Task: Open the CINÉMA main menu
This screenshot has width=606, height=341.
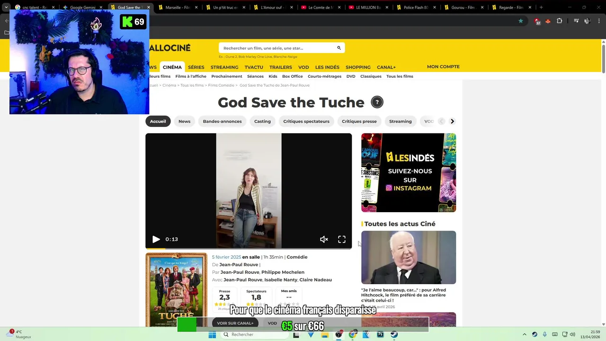Action: 172,67
